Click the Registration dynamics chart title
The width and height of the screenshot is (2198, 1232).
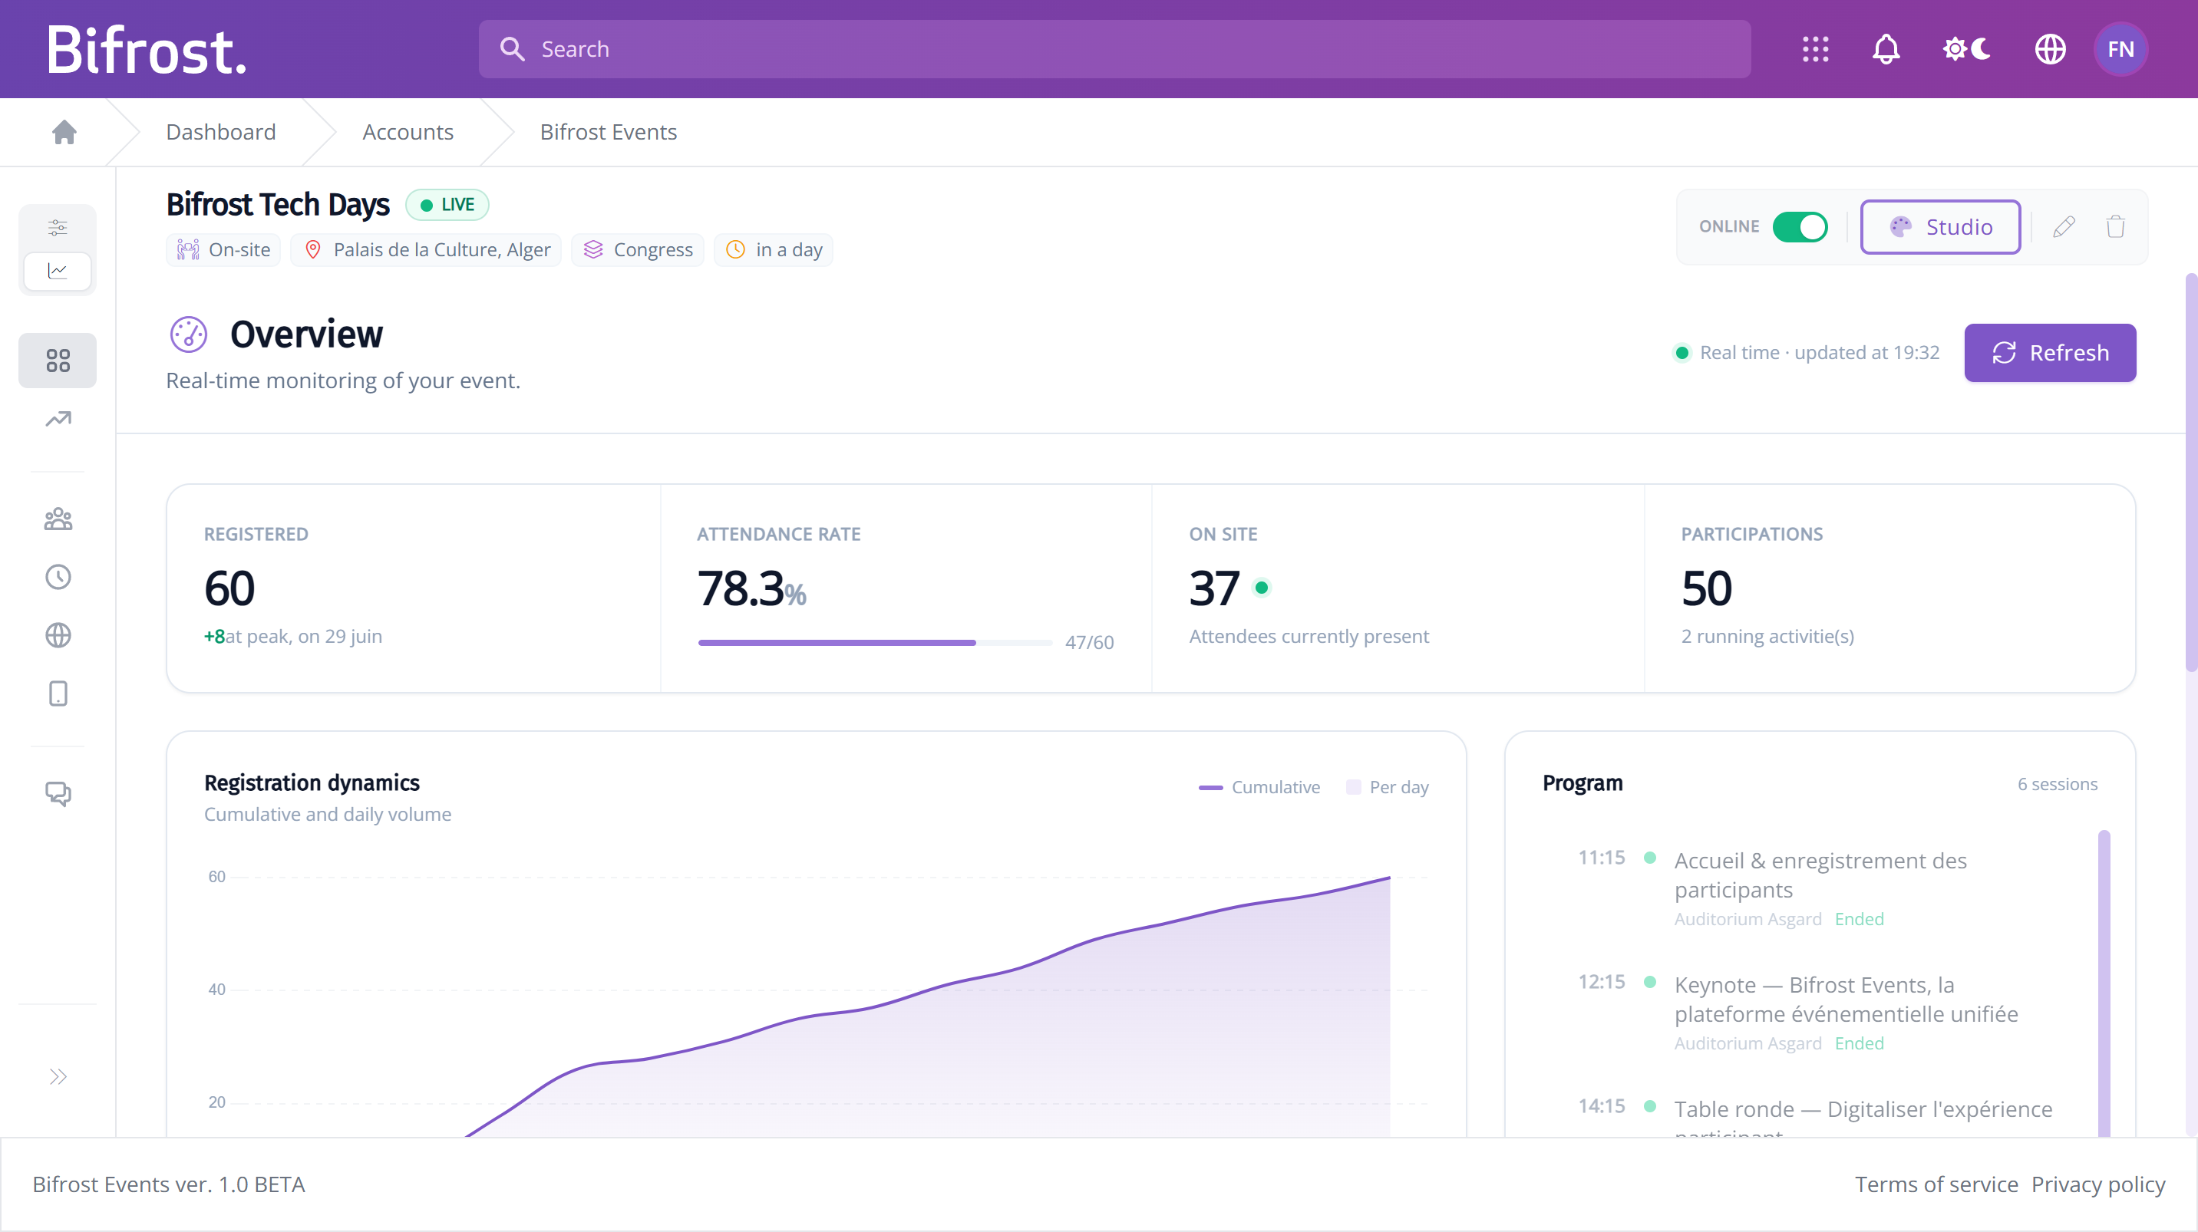point(312,782)
